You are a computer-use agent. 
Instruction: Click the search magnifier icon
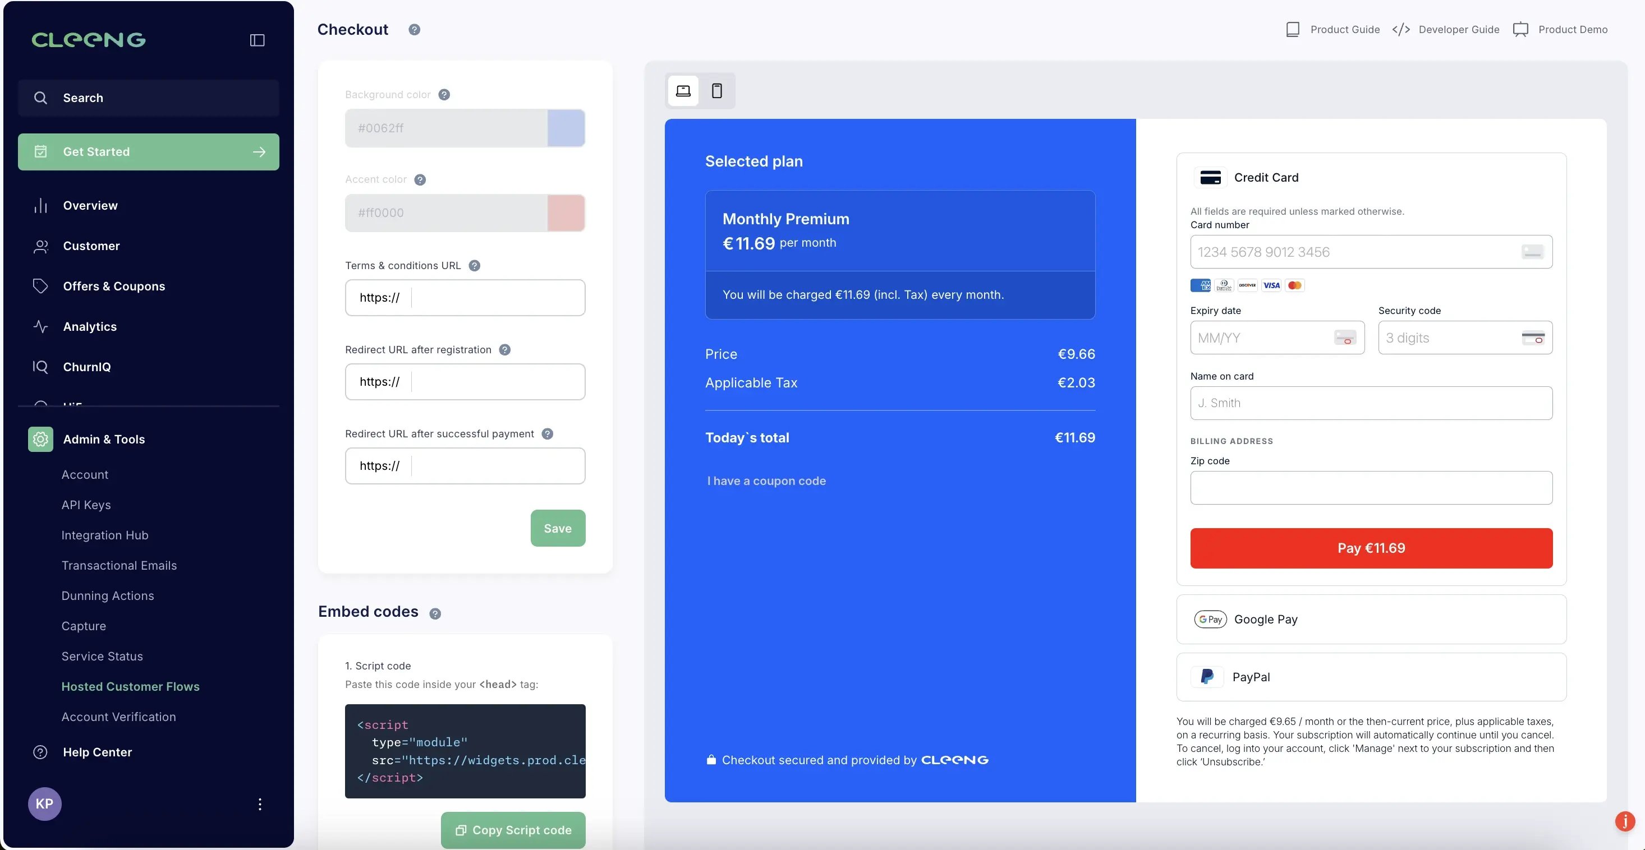click(x=40, y=98)
